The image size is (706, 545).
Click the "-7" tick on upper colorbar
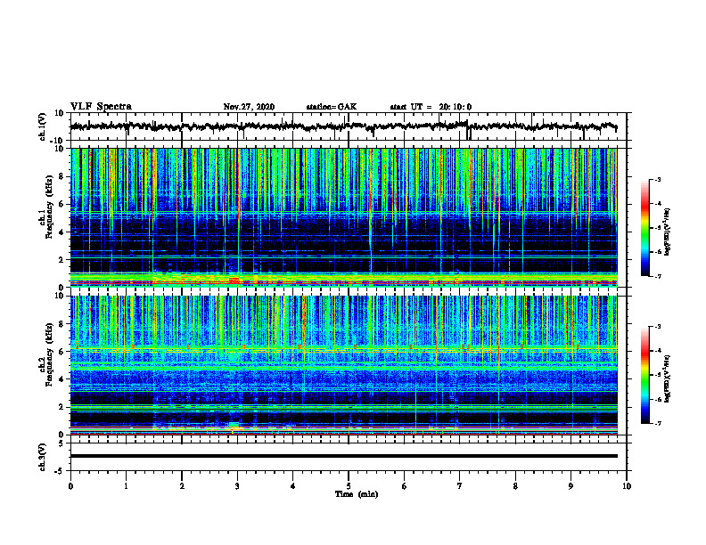657,276
